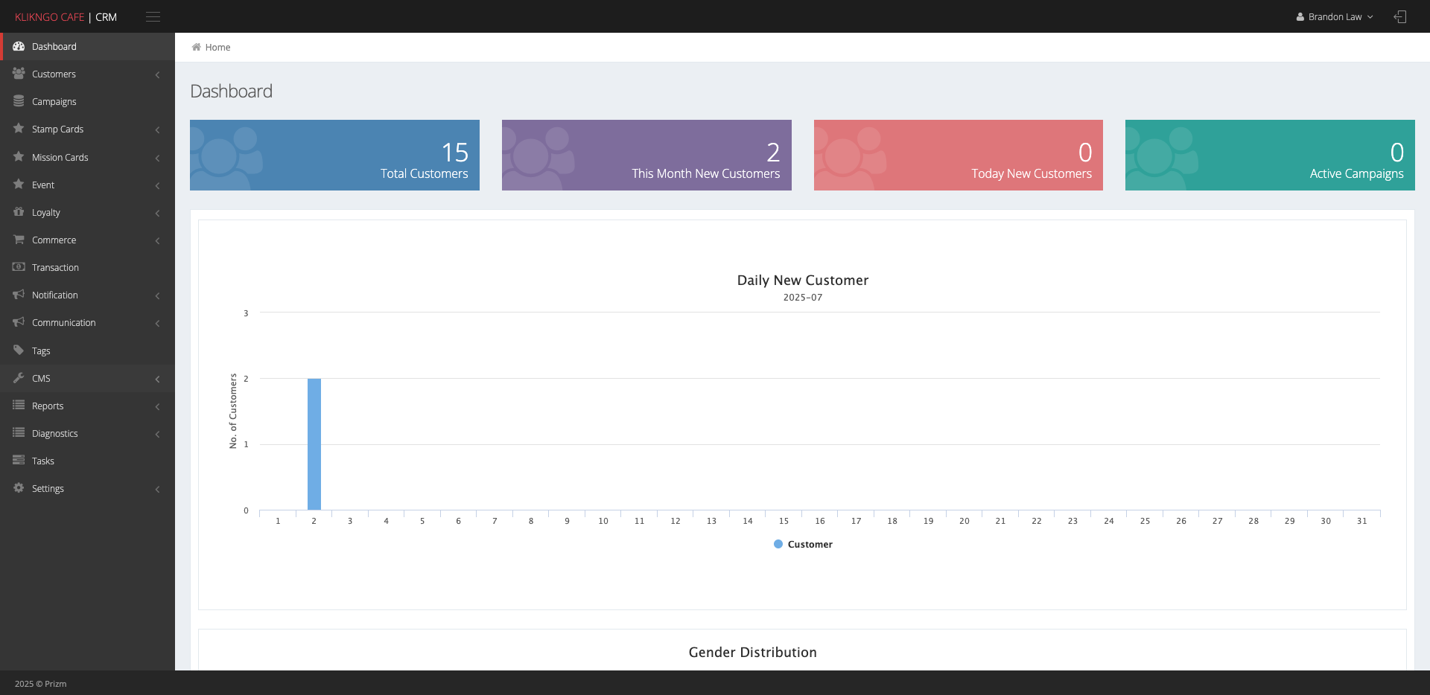
Task: Open the Total Customers card
Action: point(334,155)
